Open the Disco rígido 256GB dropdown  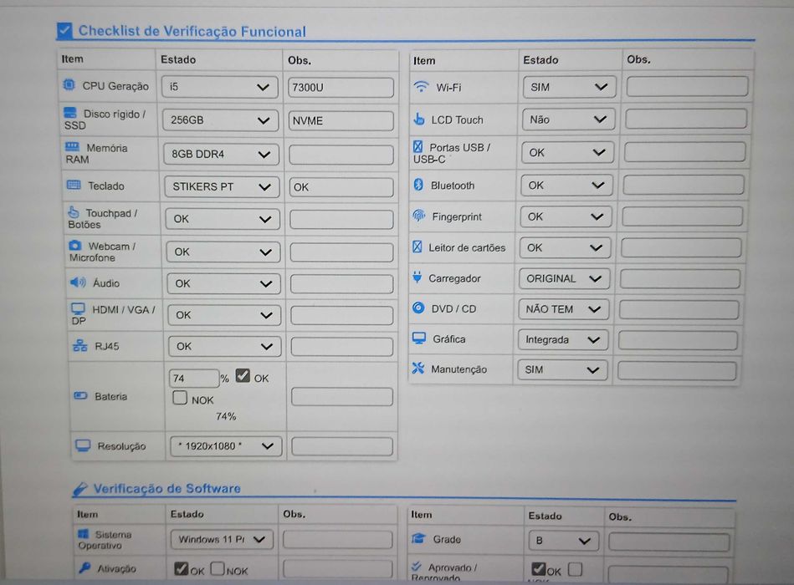(x=221, y=120)
